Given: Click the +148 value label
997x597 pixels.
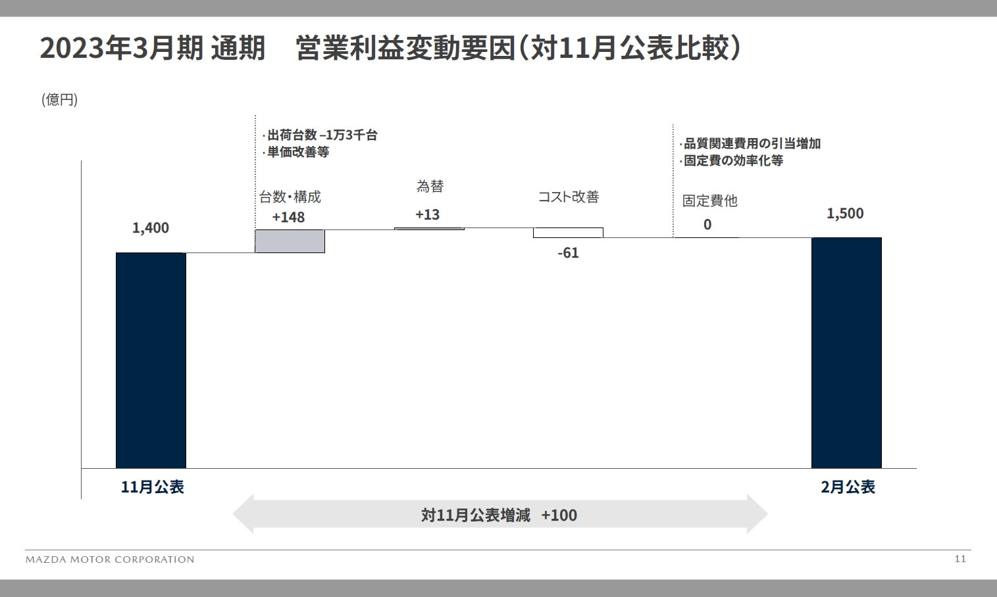Looking at the screenshot, I should click(x=290, y=216).
